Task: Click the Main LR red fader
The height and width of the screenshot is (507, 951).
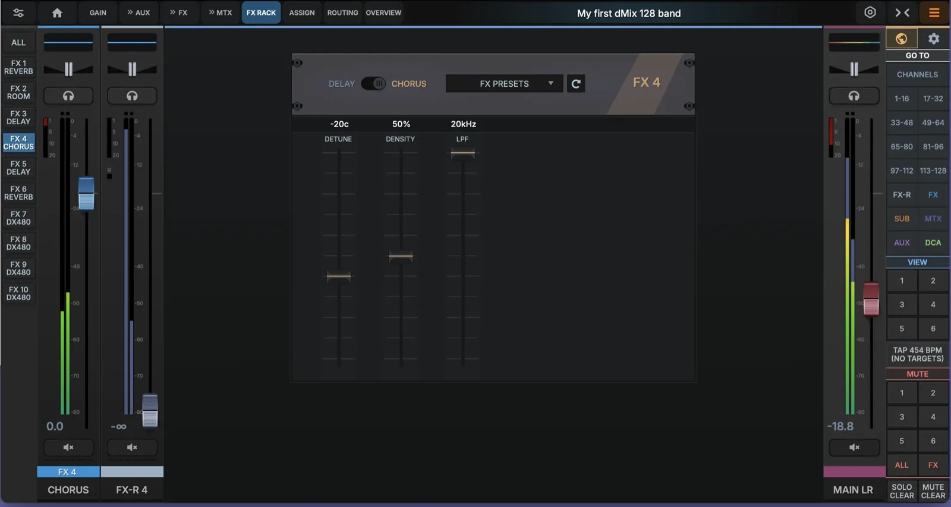Action: pyautogui.click(x=871, y=299)
